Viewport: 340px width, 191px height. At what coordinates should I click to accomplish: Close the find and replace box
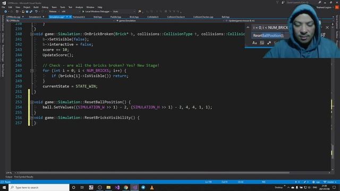pyautogui.click(x=327, y=28)
